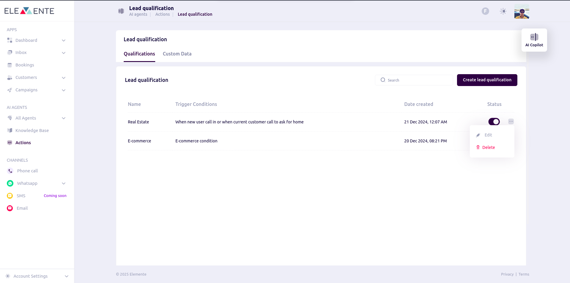Expand the Customers chevron
Image resolution: width=570 pixels, height=283 pixels.
[x=64, y=78]
